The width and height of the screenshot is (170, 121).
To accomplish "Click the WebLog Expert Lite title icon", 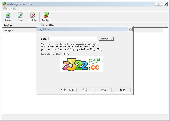I will coord(4,4).
